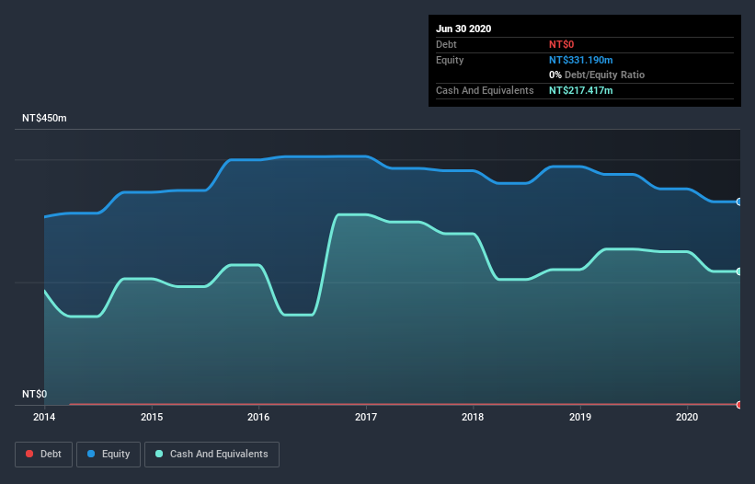Image resolution: width=755 pixels, height=484 pixels.
Task: Click the Equity row label in tooltip
Action: (x=450, y=60)
